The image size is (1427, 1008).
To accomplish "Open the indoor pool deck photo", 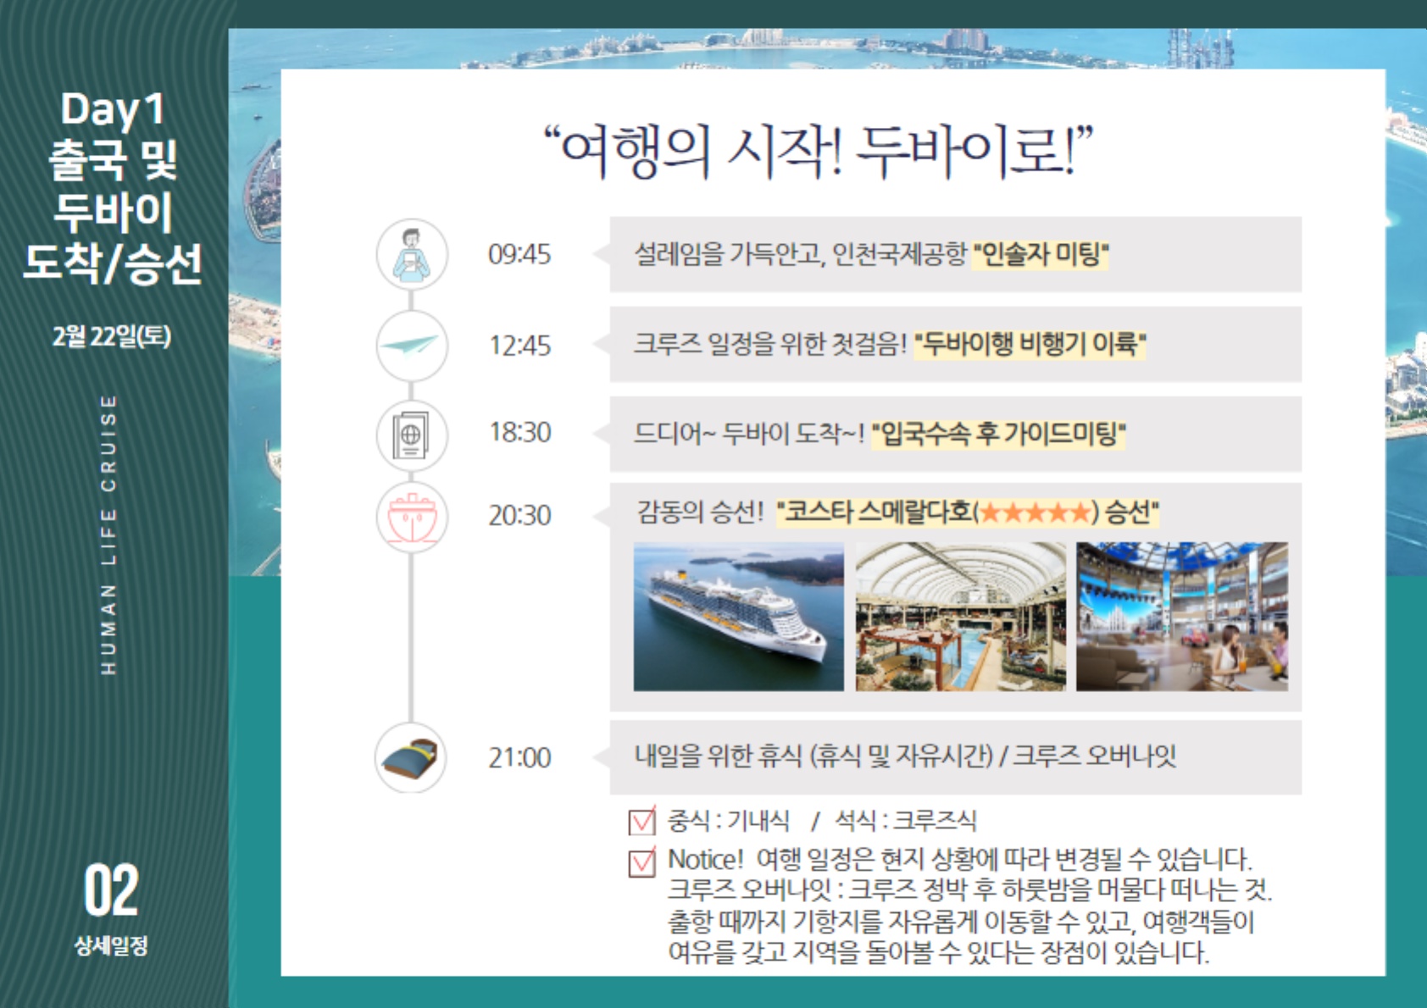I will pyautogui.click(x=960, y=617).
